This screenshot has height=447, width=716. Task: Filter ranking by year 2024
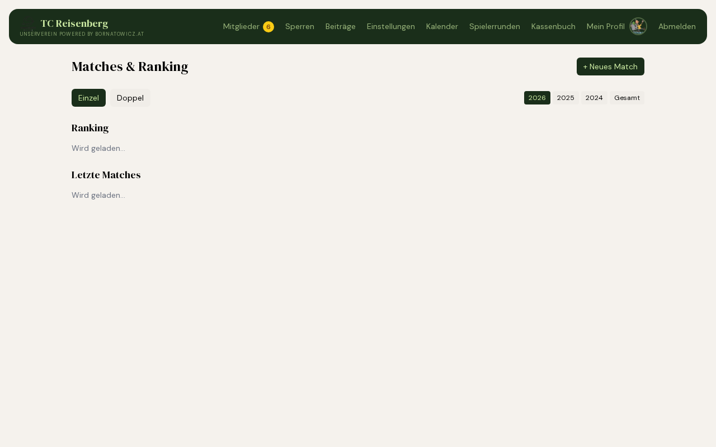pos(594,98)
